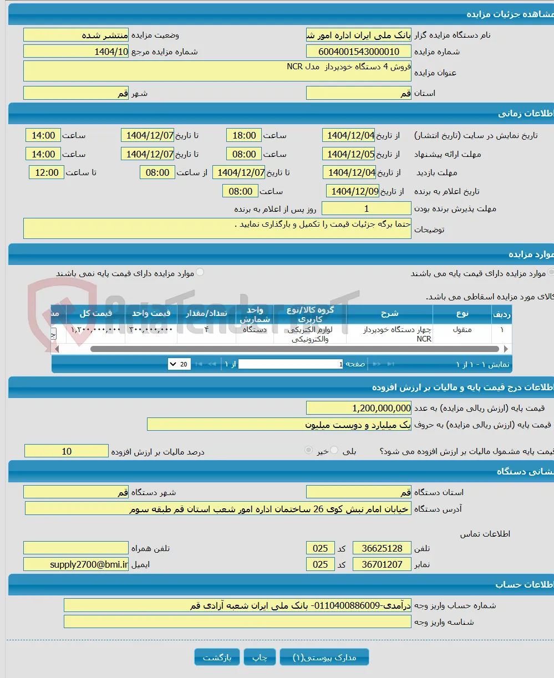Click the double-arrow pager icon beside 'از ۱' text

[211, 364]
